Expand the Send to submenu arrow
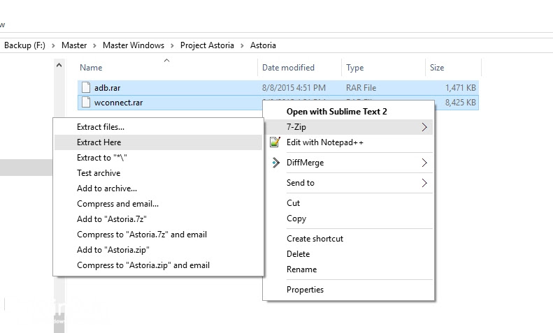The height and width of the screenshot is (333, 553). point(424,183)
